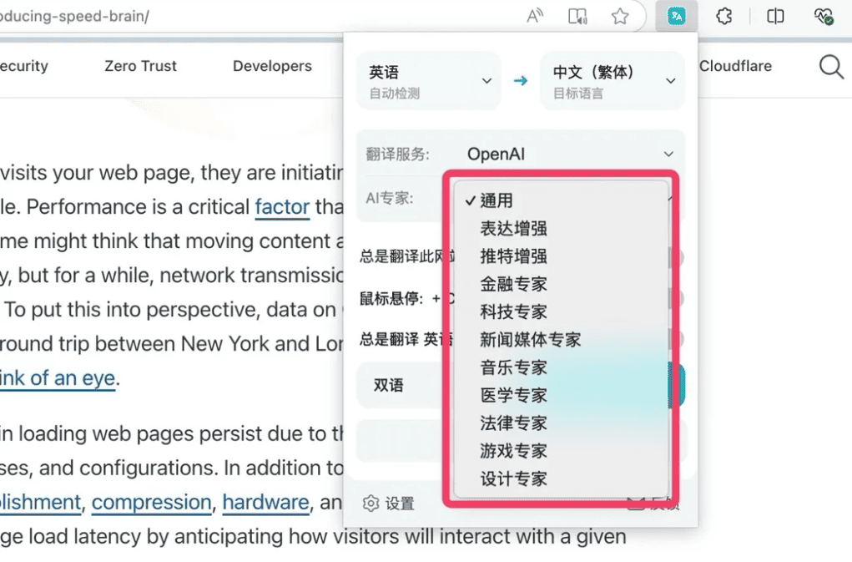Viewport: 852px width, 562px height.
Task: Click the 双语 bilingual mode button
Action: click(x=401, y=385)
